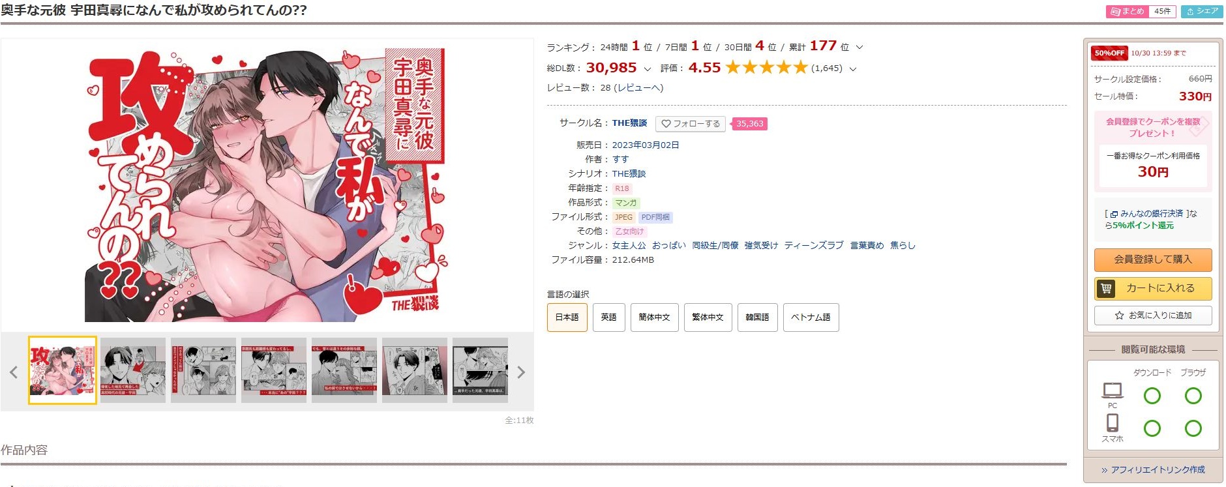The height and width of the screenshot is (487, 1226).
Task: Expand the ranking details chevron
Action: click(x=859, y=48)
